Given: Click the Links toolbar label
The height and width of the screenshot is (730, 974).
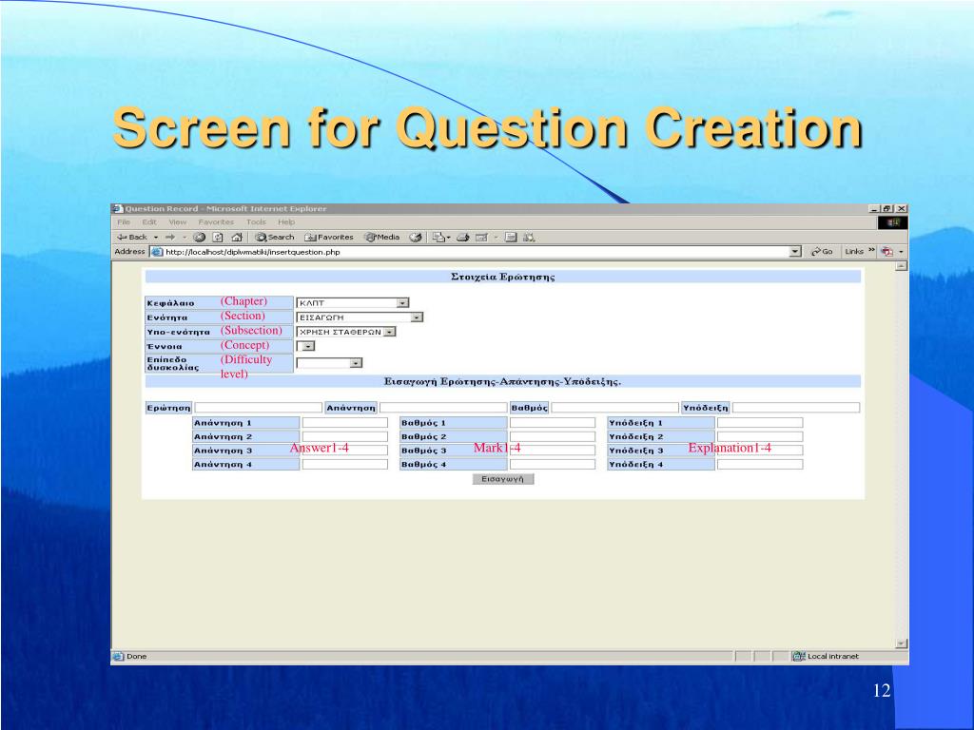Looking at the screenshot, I should 854,251.
